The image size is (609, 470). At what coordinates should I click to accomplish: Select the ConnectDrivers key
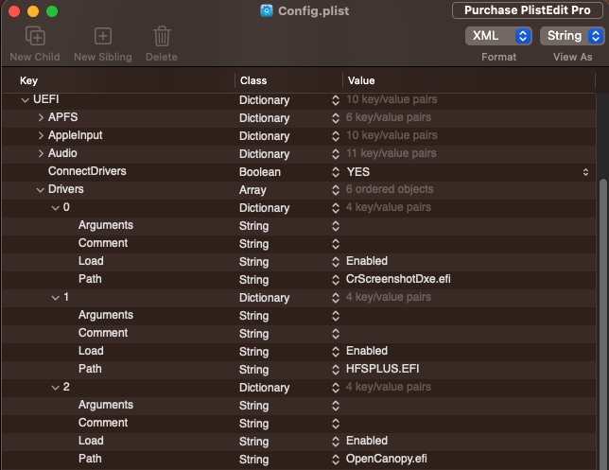[x=87, y=171]
